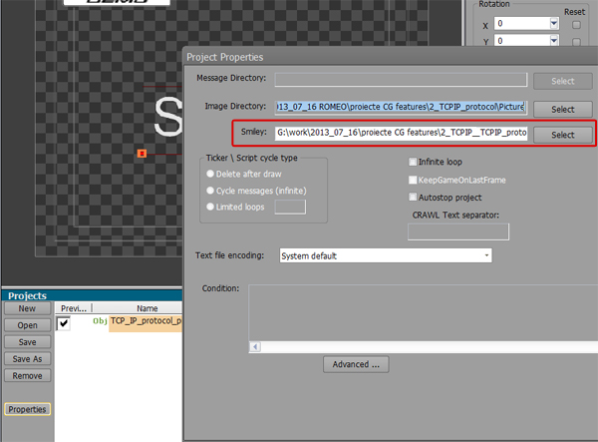Tick the Reset checkbox for Rotation X

pos(576,25)
